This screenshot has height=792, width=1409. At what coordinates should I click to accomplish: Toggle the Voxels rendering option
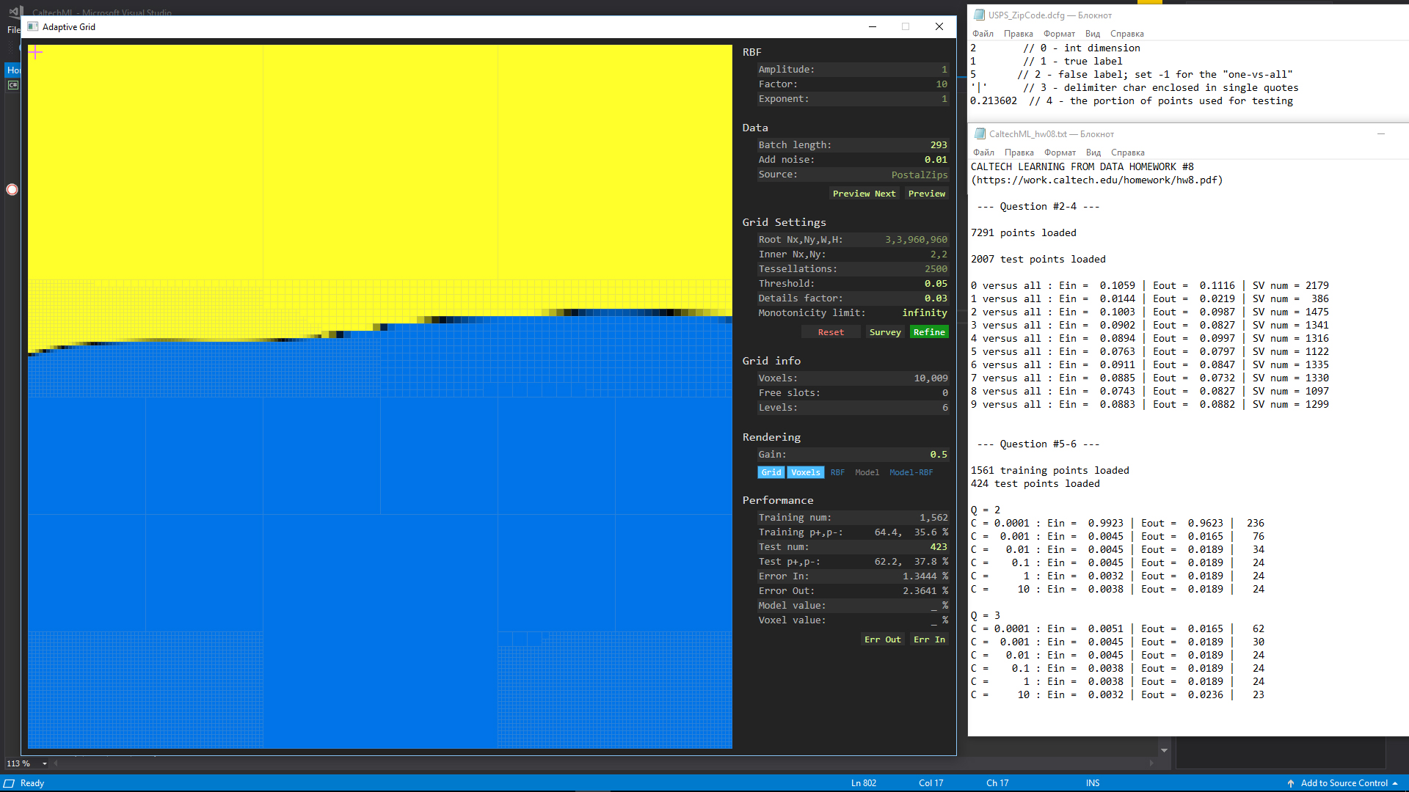pos(805,472)
